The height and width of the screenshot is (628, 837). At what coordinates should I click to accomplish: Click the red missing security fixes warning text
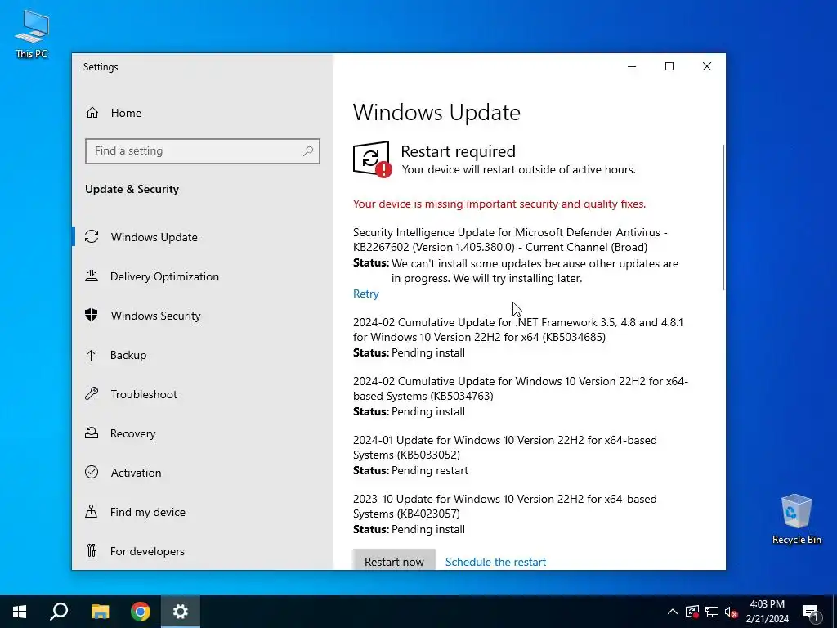click(x=499, y=204)
